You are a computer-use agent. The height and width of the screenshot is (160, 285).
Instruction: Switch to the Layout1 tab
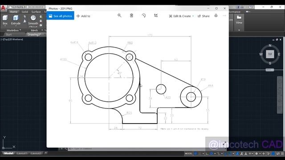(x=22, y=153)
